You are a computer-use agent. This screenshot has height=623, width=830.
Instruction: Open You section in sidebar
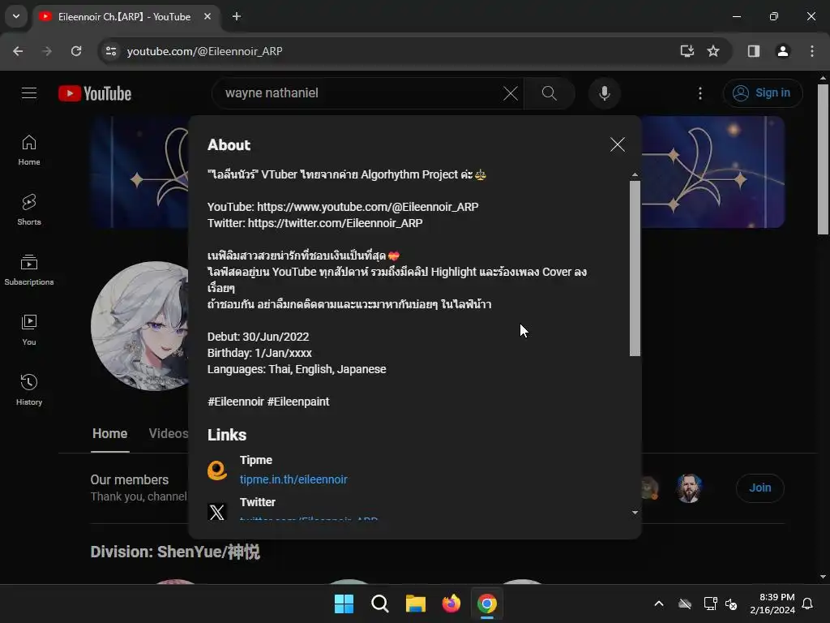(x=29, y=329)
